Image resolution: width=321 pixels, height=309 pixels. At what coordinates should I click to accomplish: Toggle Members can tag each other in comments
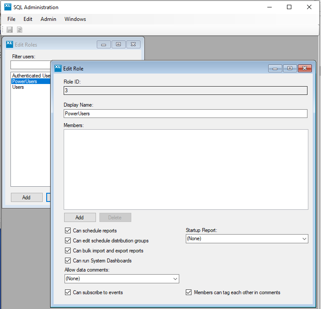tap(189, 292)
